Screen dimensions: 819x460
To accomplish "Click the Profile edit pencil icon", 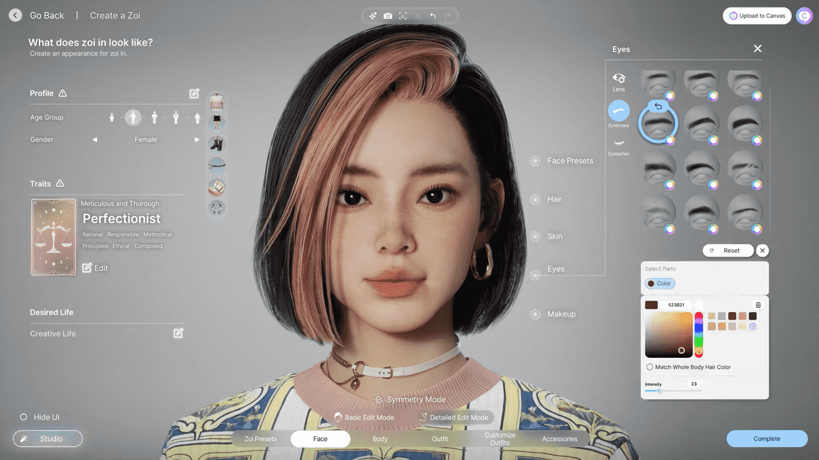I will pyautogui.click(x=195, y=93).
